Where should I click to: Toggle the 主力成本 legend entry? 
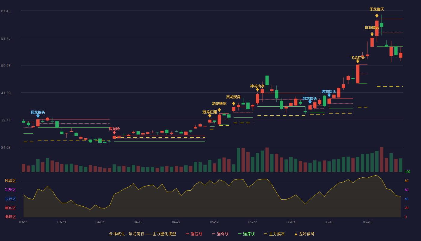[274, 234]
